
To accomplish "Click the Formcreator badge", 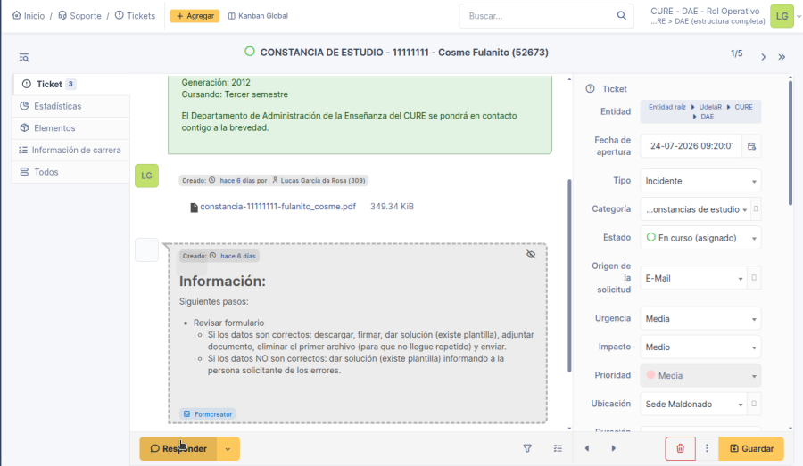I will click(x=207, y=413).
